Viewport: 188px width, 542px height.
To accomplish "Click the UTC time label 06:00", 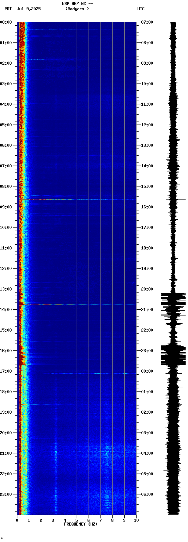I will click(147, 494).
